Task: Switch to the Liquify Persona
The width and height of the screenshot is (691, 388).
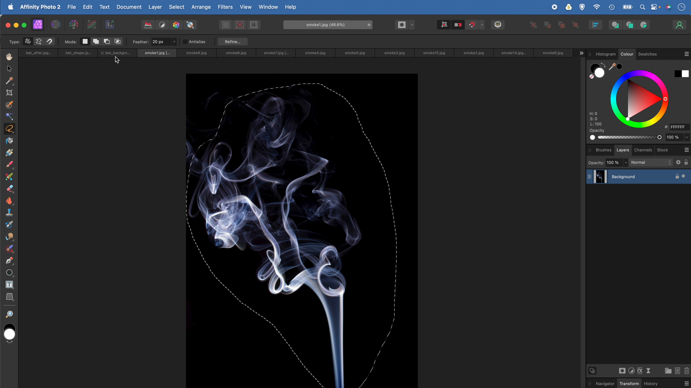Action: tap(56, 24)
